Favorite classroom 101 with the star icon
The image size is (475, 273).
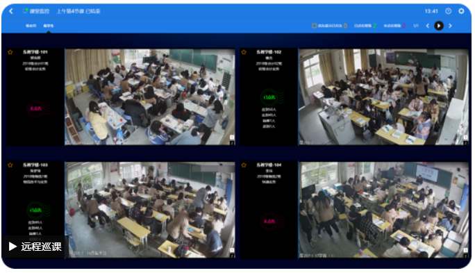(x=10, y=52)
